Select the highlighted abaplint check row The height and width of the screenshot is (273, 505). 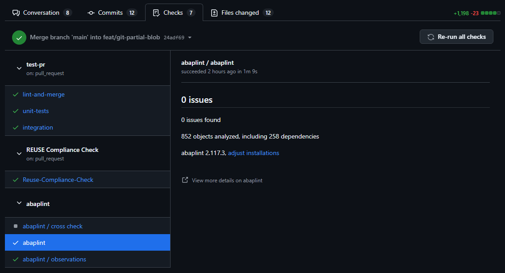(88, 243)
